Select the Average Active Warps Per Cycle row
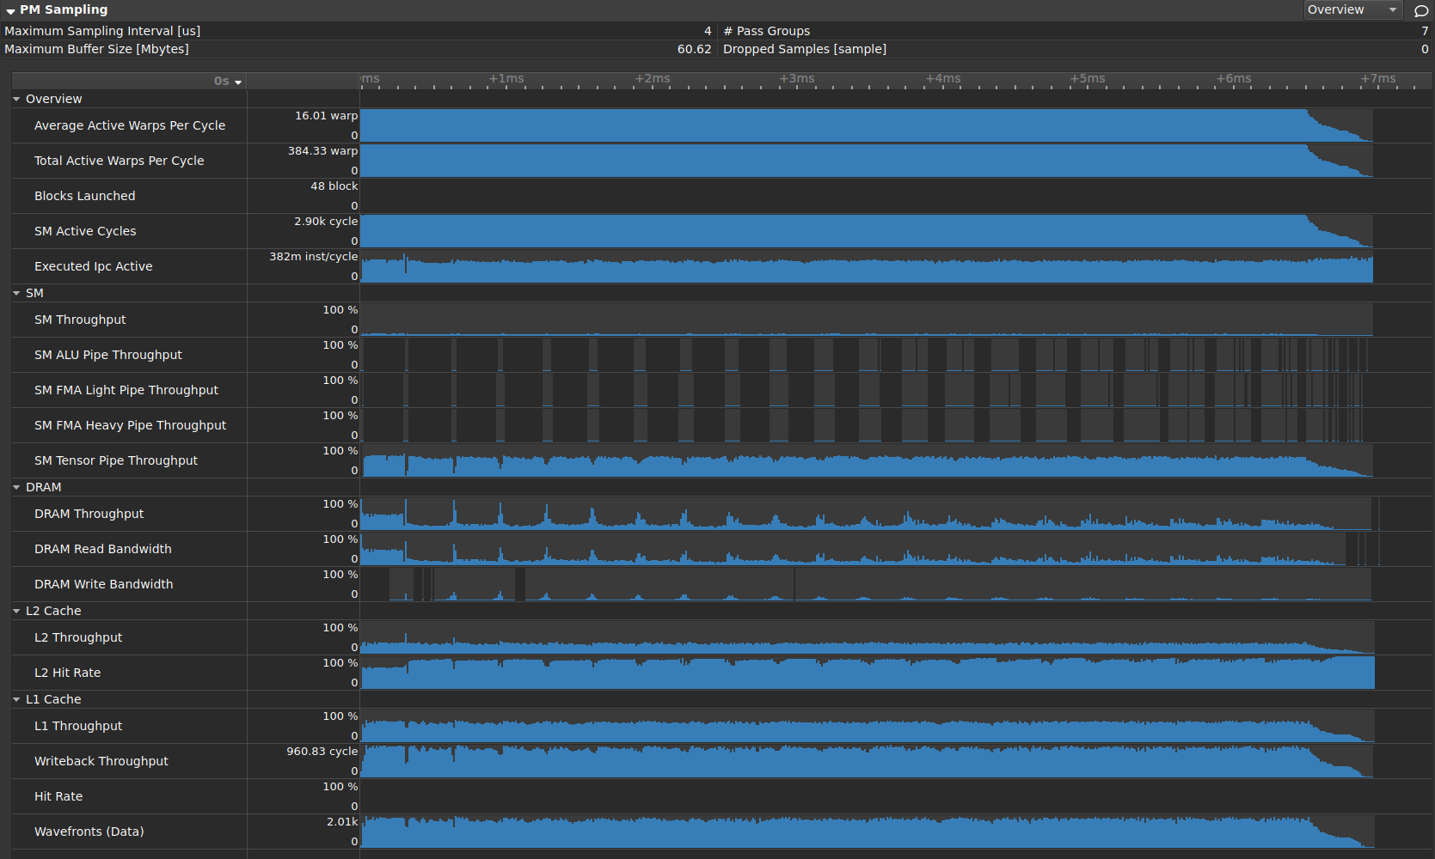 tap(129, 125)
